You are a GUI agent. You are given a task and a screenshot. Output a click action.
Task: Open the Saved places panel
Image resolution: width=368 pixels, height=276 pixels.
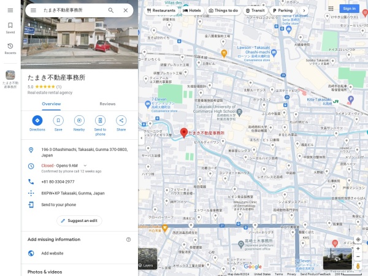pos(10,28)
